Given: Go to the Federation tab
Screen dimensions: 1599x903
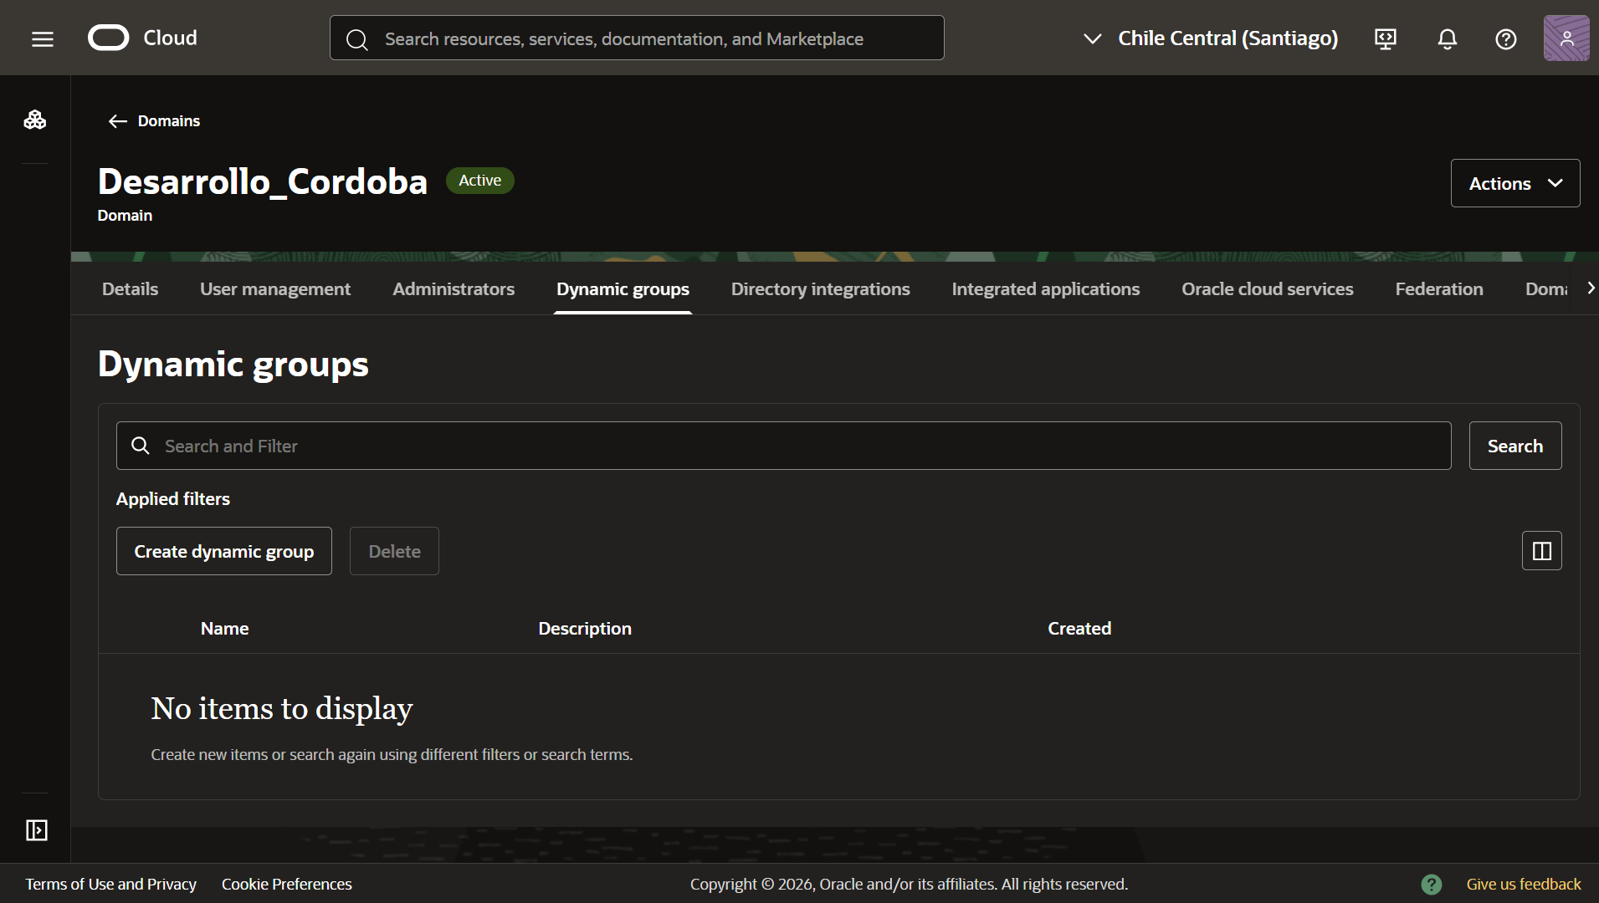Looking at the screenshot, I should tap(1439, 289).
